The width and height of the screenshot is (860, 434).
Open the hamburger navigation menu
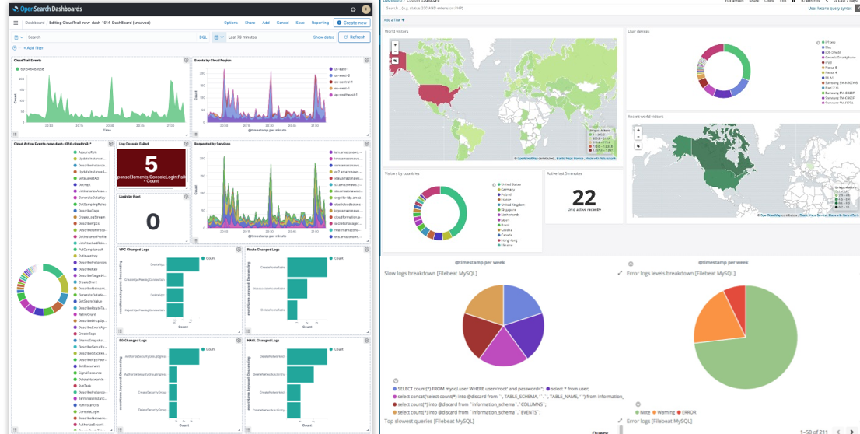click(16, 23)
